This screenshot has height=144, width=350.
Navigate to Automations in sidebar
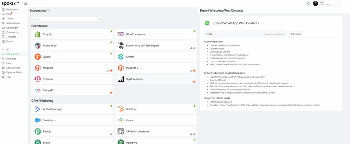[13, 23]
